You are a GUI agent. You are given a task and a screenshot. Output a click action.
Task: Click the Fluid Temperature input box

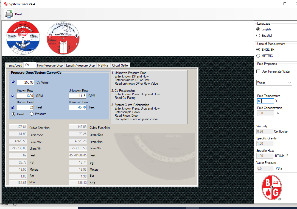265,101
